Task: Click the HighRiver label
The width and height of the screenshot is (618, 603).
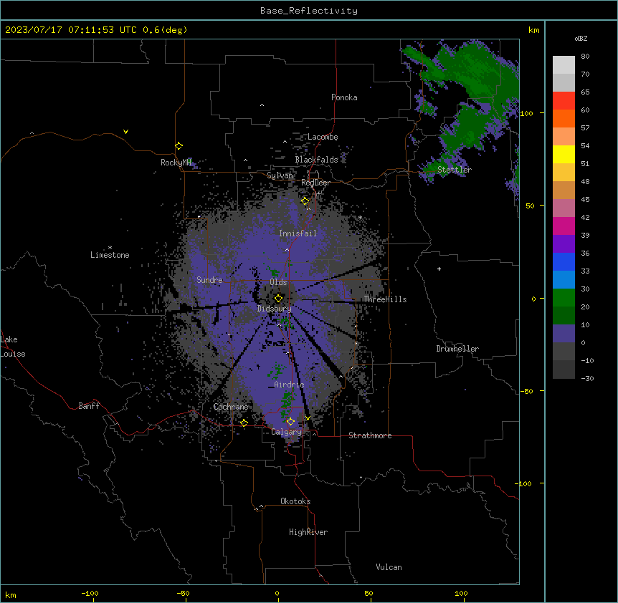Action: pyautogui.click(x=308, y=532)
